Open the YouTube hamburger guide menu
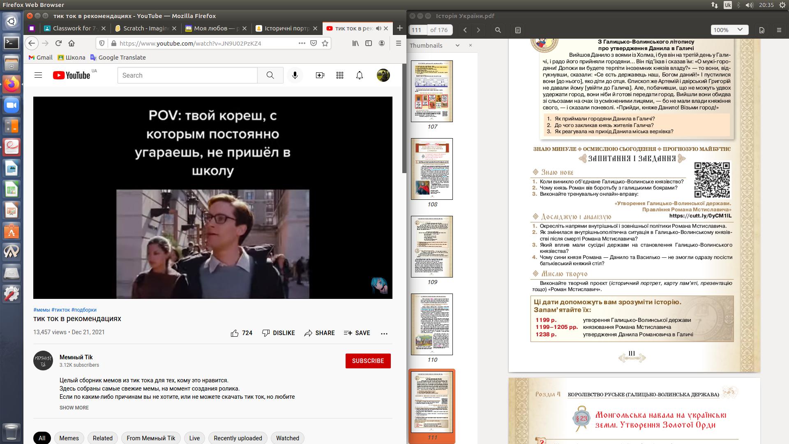Viewport: 789px width, 444px height. (x=38, y=75)
